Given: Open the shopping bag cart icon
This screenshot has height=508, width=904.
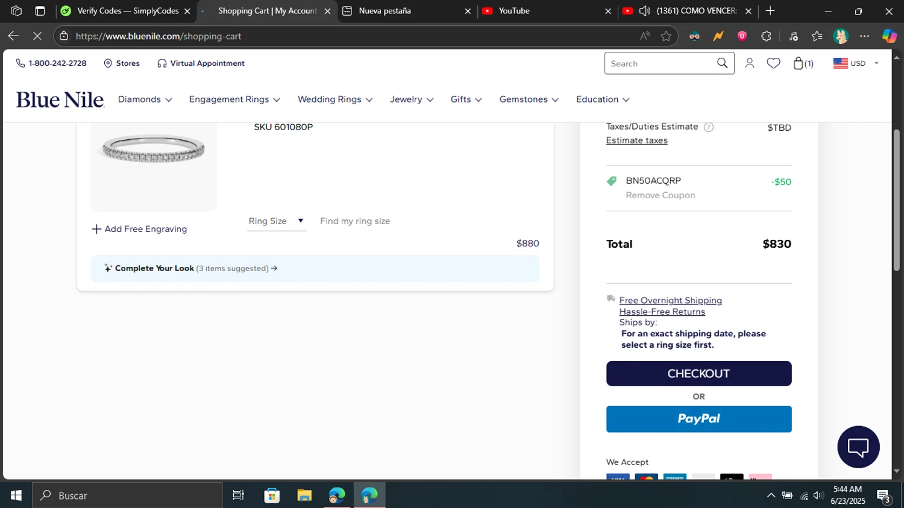Looking at the screenshot, I should pyautogui.click(x=803, y=63).
